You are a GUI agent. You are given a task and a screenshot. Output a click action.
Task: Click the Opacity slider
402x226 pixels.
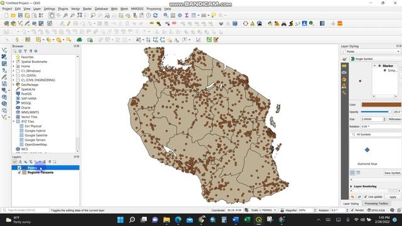[x=376, y=112]
